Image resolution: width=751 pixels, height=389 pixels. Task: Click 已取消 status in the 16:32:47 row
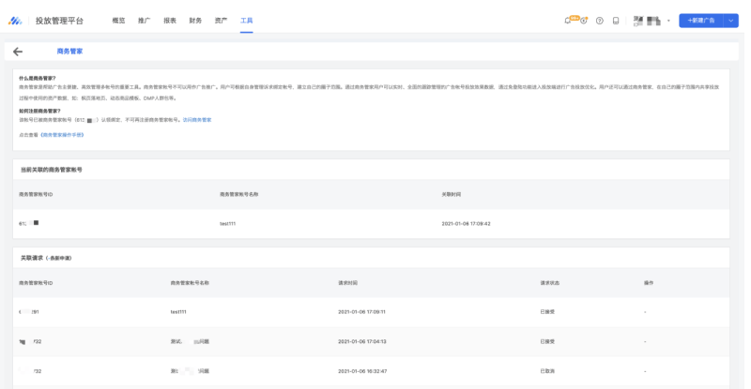pyautogui.click(x=547, y=371)
